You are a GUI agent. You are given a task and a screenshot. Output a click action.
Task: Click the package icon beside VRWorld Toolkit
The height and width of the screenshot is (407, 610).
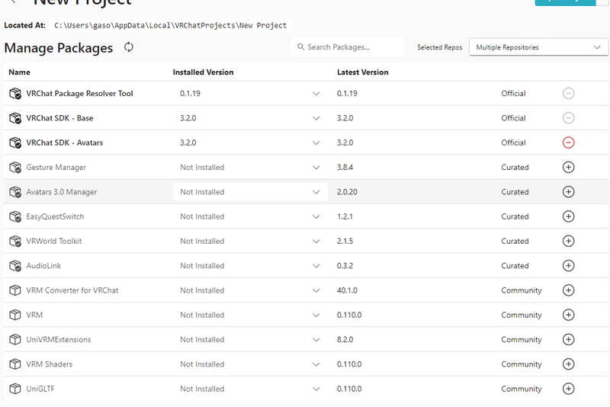(x=15, y=241)
